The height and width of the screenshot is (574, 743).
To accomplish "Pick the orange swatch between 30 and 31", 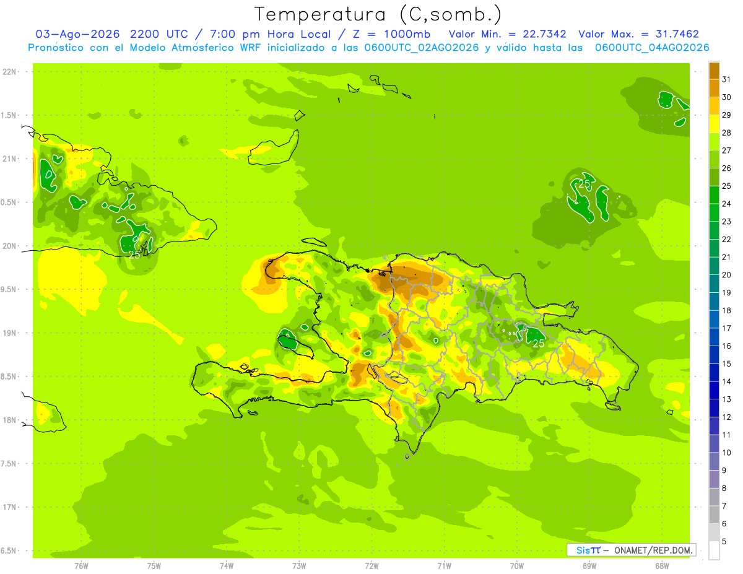I will (714, 88).
